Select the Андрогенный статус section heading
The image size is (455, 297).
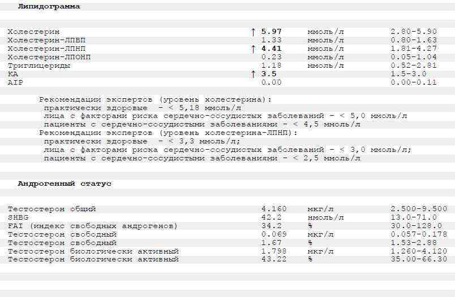[65, 184]
